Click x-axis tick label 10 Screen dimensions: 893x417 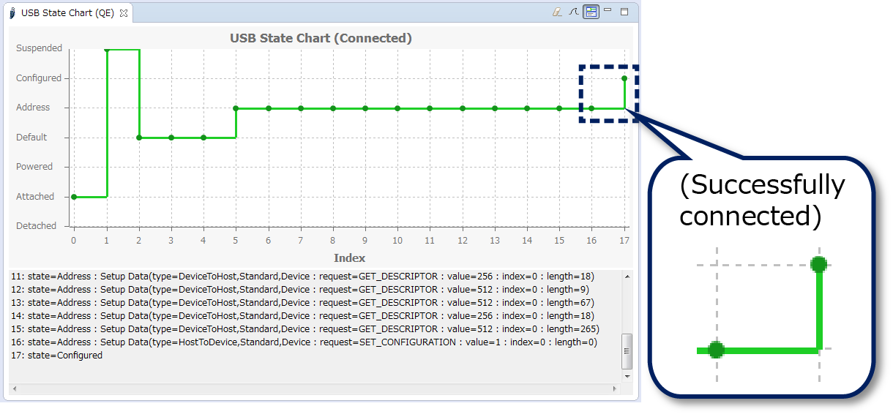click(397, 241)
